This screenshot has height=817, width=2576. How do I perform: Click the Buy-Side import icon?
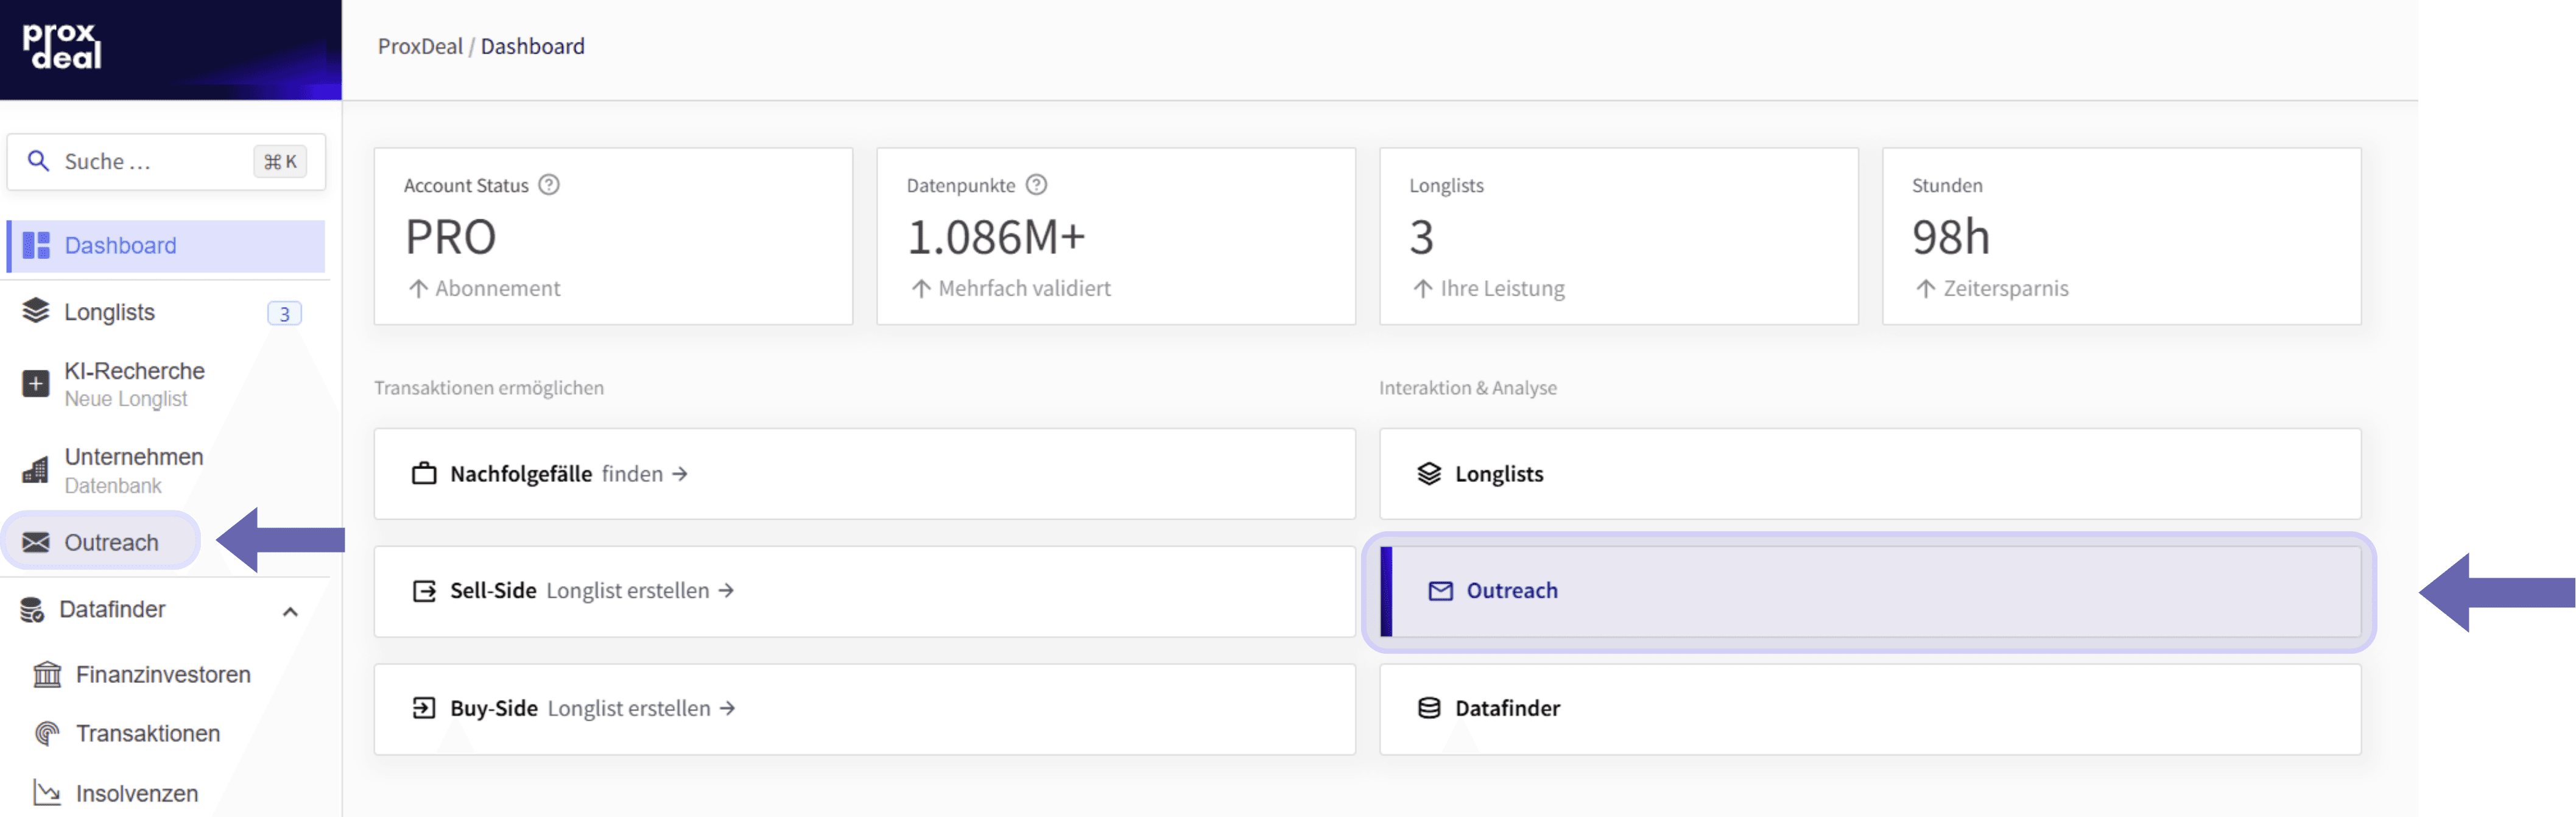click(x=424, y=709)
